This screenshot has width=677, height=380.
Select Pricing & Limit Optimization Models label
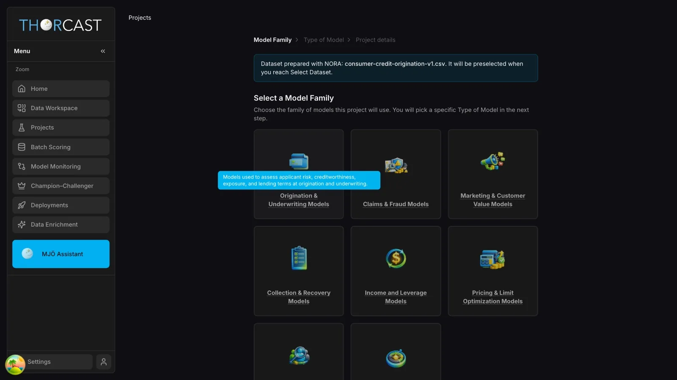pos(493,297)
